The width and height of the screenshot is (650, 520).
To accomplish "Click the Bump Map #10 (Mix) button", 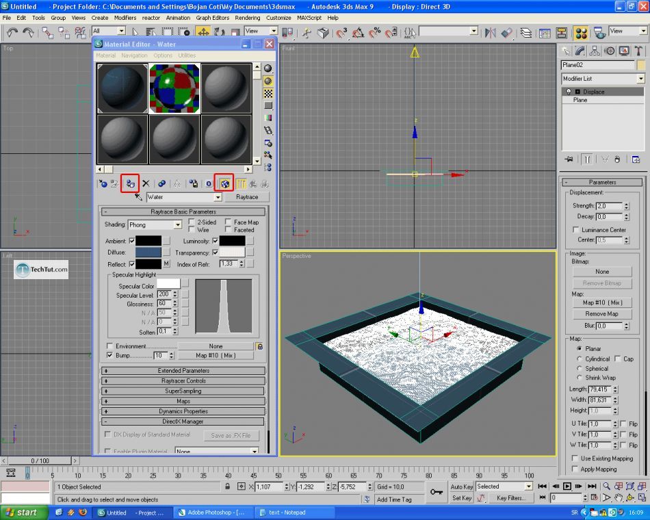I will pyautogui.click(x=216, y=355).
